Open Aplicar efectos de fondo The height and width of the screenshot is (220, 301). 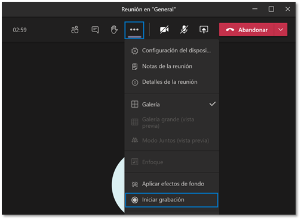click(x=172, y=184)
